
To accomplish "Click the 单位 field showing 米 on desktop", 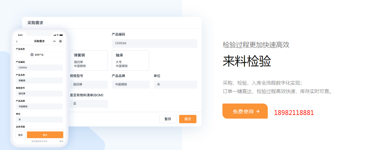I will (175, 85).
